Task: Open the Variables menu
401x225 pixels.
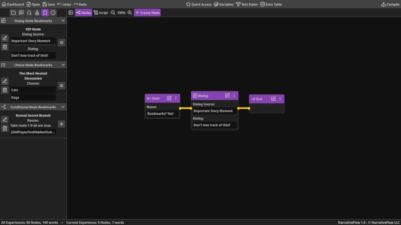Action: [x=223, y=4]
